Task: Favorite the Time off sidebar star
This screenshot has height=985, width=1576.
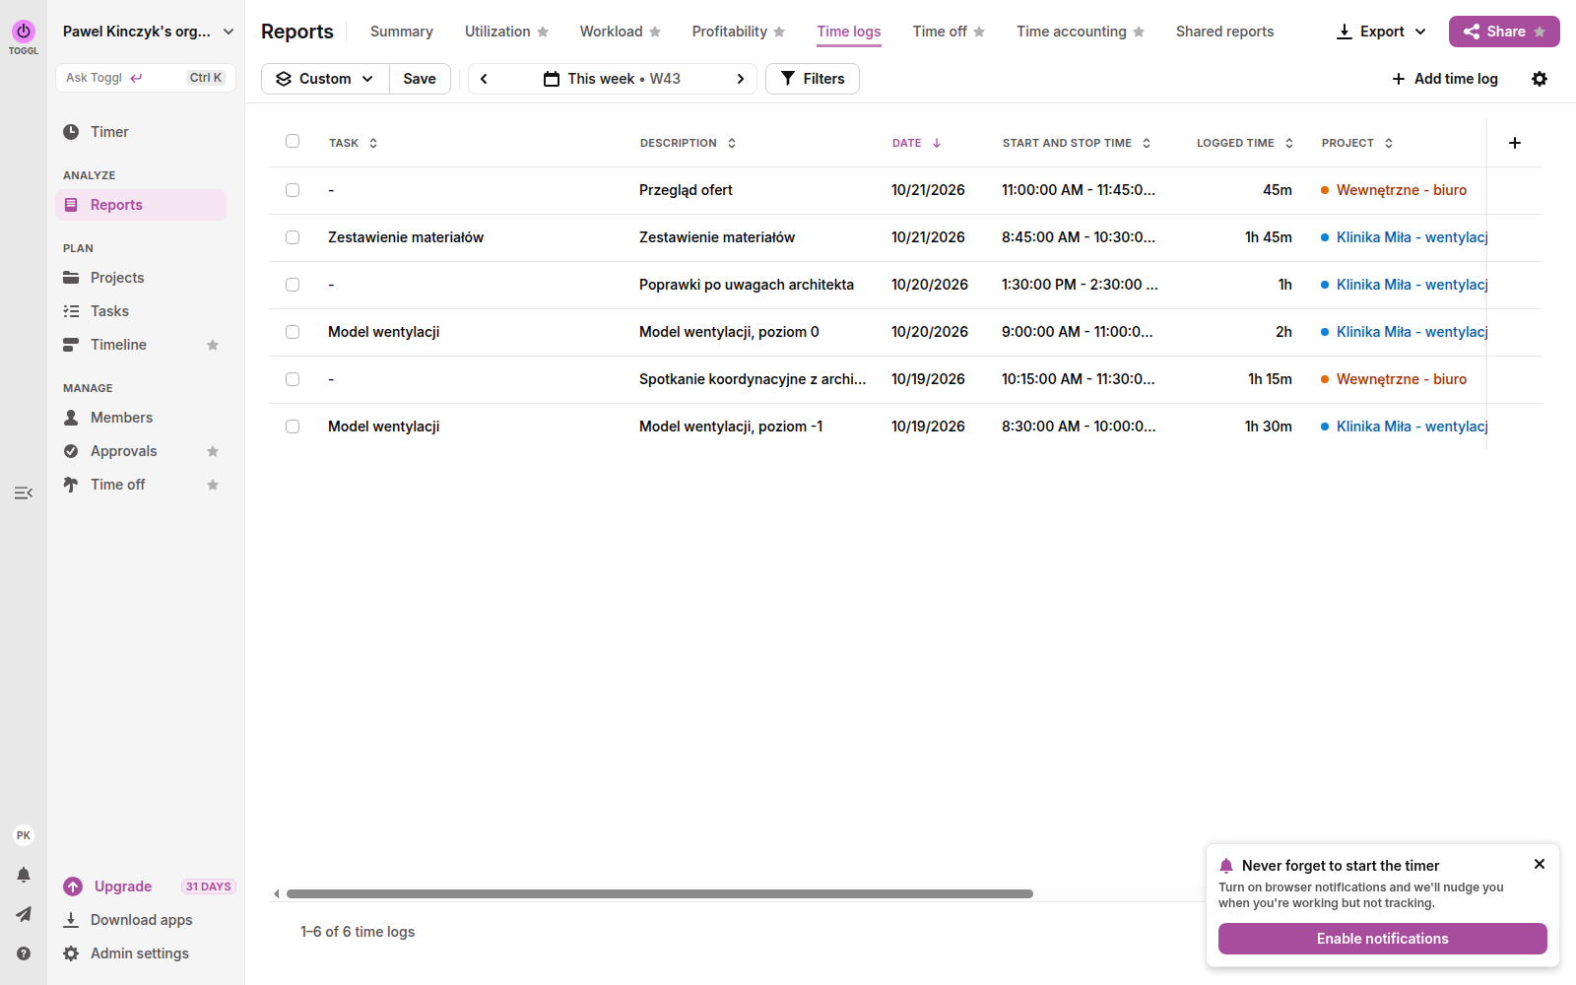Action: click(x=213, y=485)
